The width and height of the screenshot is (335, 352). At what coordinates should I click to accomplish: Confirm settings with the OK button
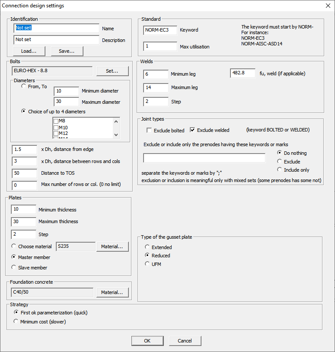tap(147, 341)
